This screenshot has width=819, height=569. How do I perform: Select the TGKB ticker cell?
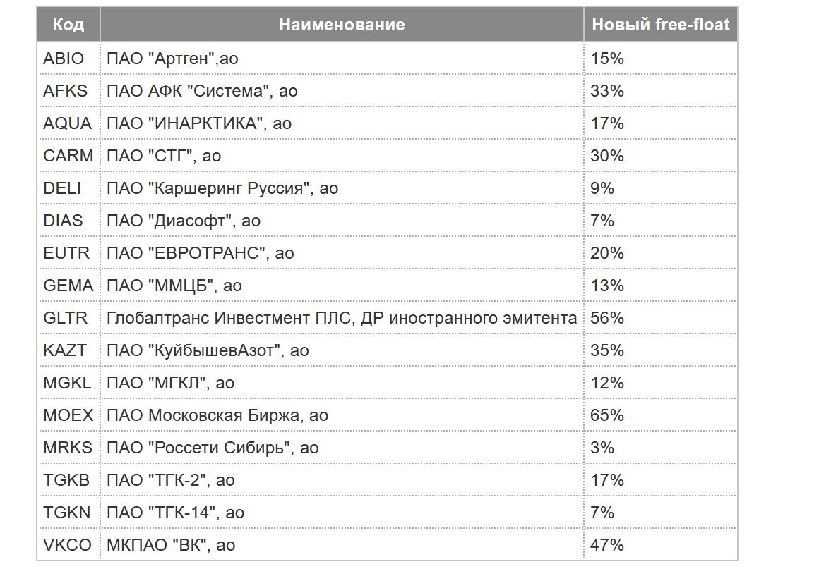(66, 480)
